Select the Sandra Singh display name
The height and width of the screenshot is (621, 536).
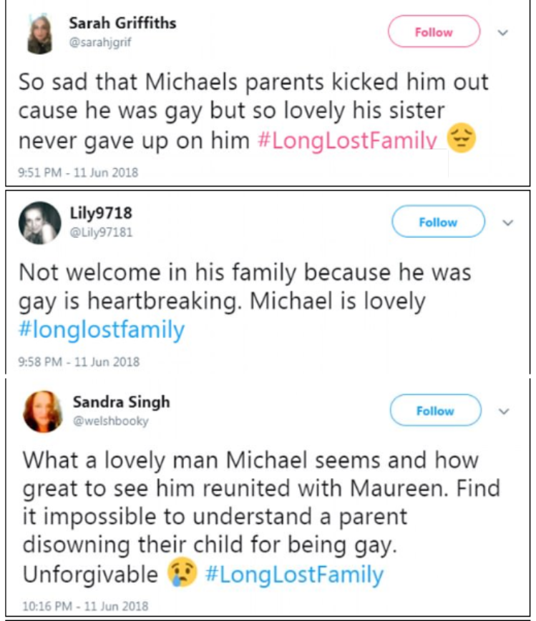coord(122,402)
